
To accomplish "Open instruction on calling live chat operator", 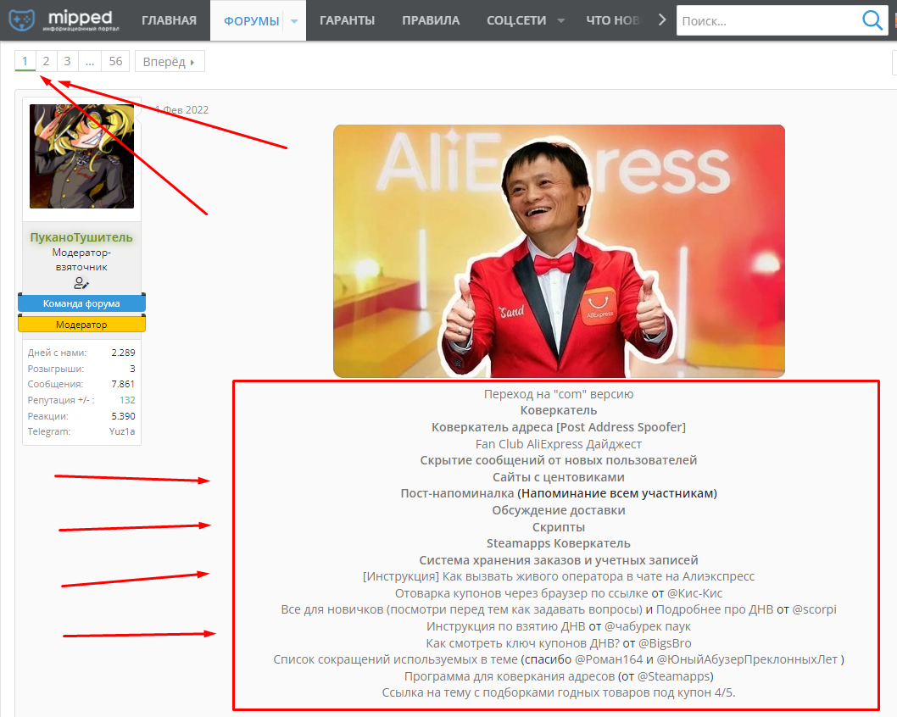I will [x=559, y=576].
